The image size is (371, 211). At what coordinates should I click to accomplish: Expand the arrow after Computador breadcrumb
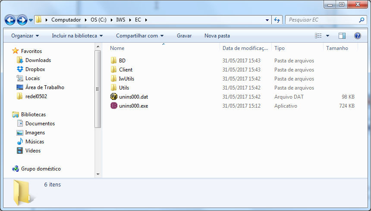point(86,20)
